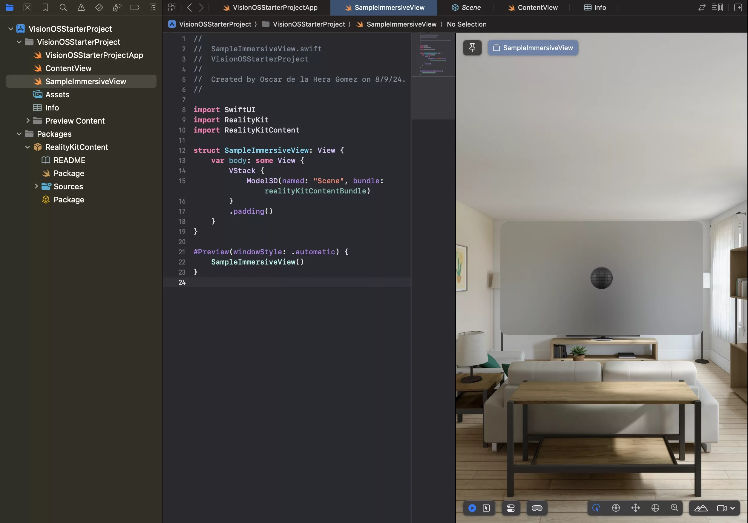
Task: Select SampleImmersiveView in file navigator
Action: [81, 81]
